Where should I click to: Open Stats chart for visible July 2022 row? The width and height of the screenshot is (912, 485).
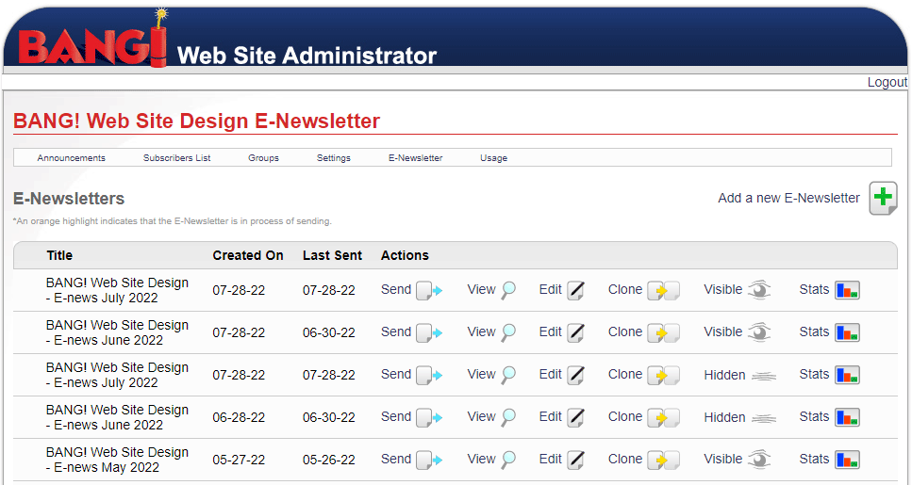click(x=847, y=290)
